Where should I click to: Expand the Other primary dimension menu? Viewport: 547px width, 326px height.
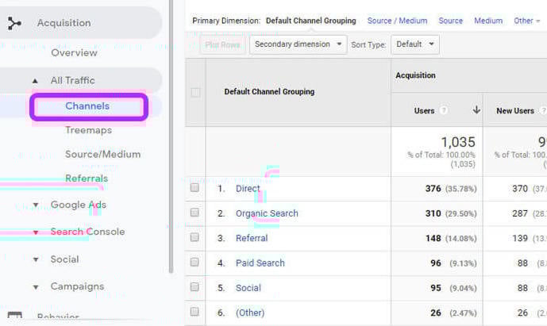tap(526, 21)
